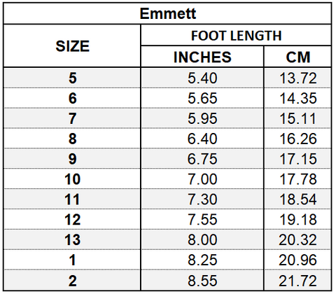Click the 21.72 cm value
336x294 pixels.
[298, 281]
